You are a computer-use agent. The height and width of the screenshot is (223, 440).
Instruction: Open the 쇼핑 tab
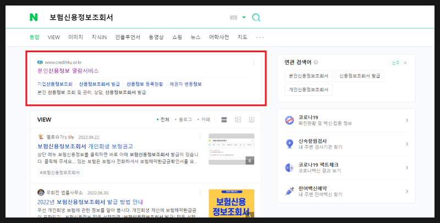(177, 37)
